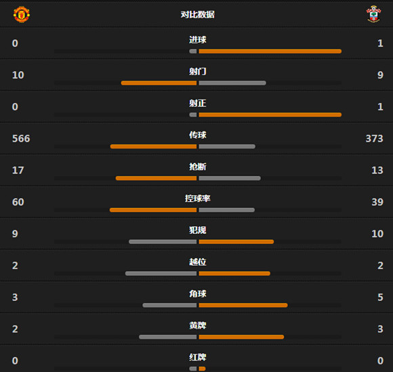Click the 传球 value 566

[x=21, y=139]
